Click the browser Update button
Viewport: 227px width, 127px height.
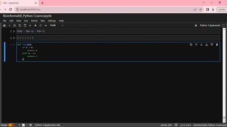click(x=222, y=10)
